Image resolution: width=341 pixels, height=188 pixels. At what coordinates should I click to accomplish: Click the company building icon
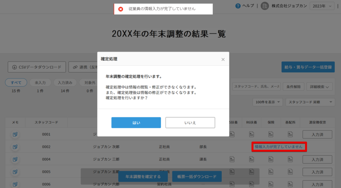[x=265, y=6]
